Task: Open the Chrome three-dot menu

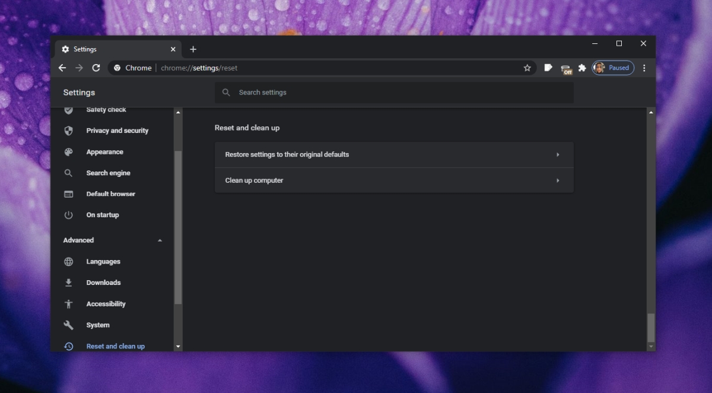Action: coord(644,68)
